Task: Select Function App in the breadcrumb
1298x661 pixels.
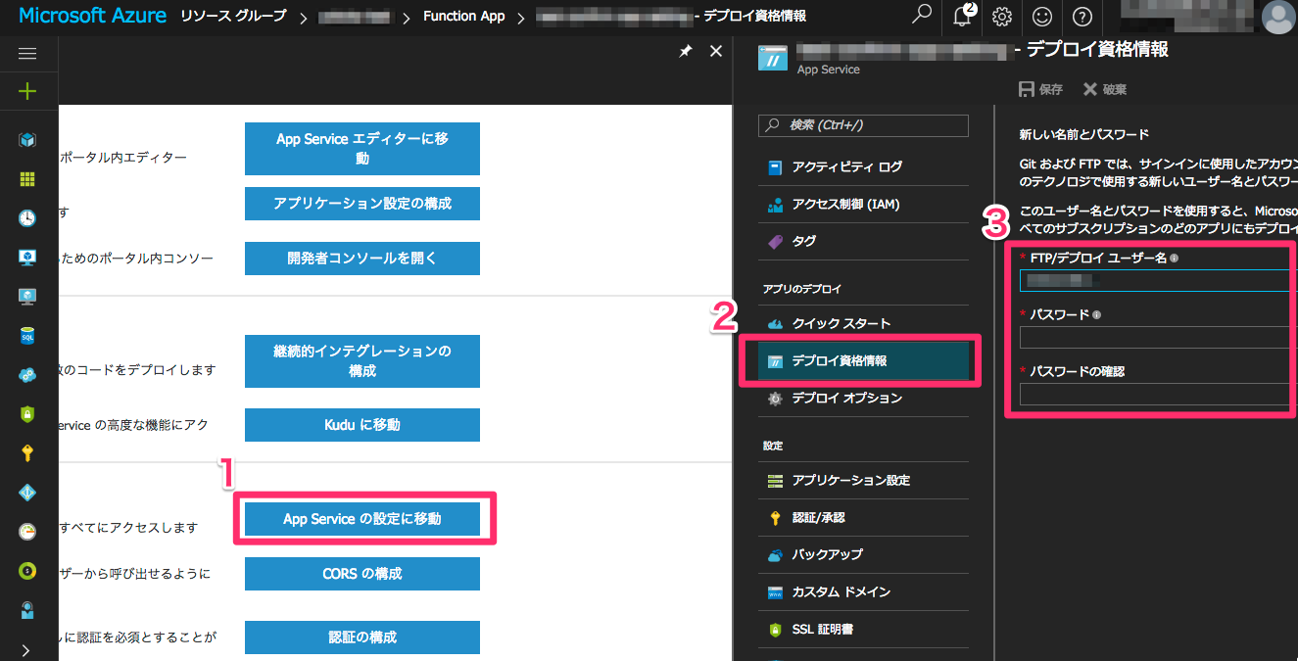Action: coord(463,16)
